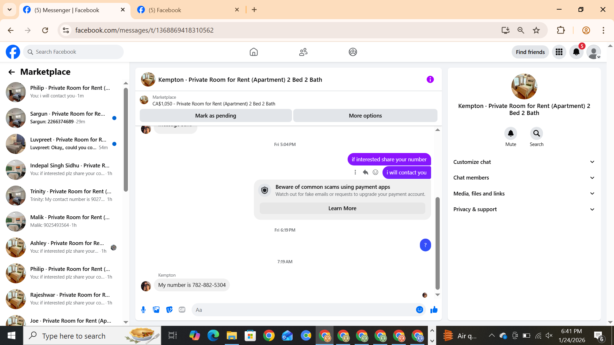The width and height of the screenshot is (614, 345).
Task: Attach a photo using the image icon
Action: (x=156, y=310)
